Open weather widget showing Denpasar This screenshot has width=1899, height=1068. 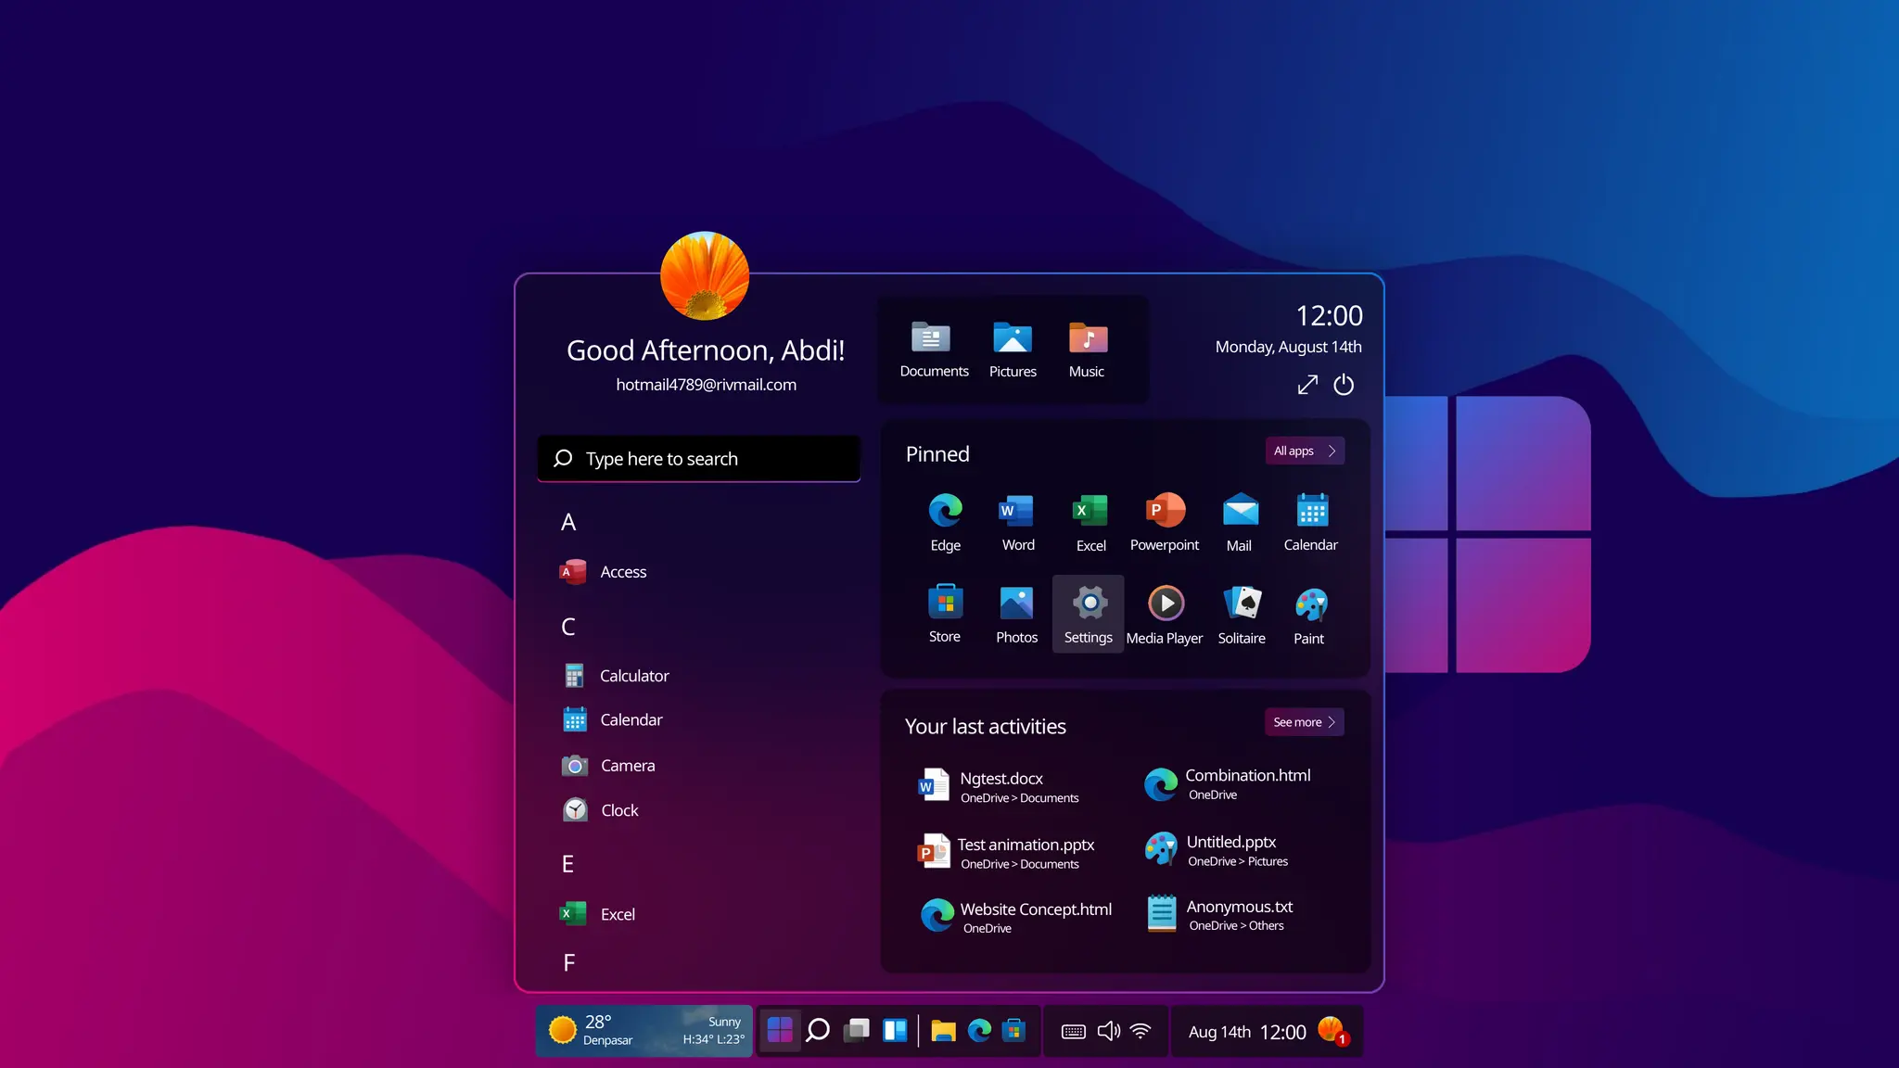tap(644, 1031)
